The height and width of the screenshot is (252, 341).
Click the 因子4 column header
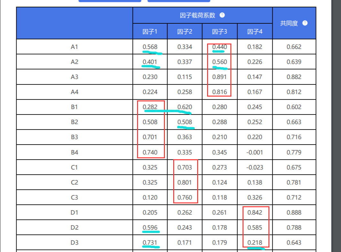coord(255,32)
